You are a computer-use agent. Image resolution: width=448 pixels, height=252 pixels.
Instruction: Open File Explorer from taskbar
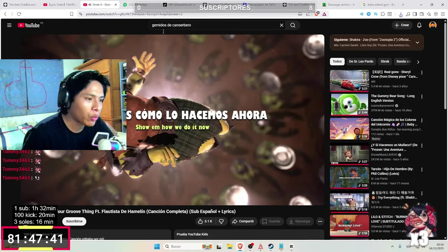[x=230, y=246]
